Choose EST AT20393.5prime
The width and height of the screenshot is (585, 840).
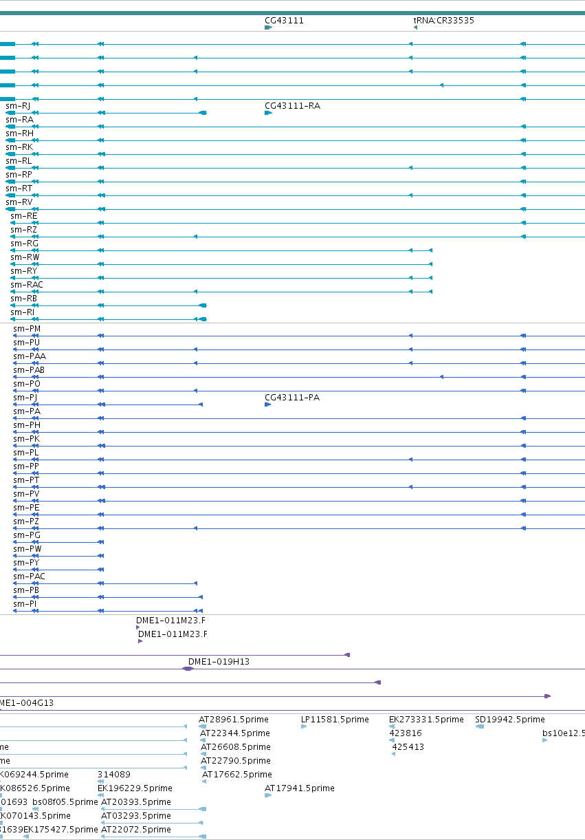pos(136,802)
